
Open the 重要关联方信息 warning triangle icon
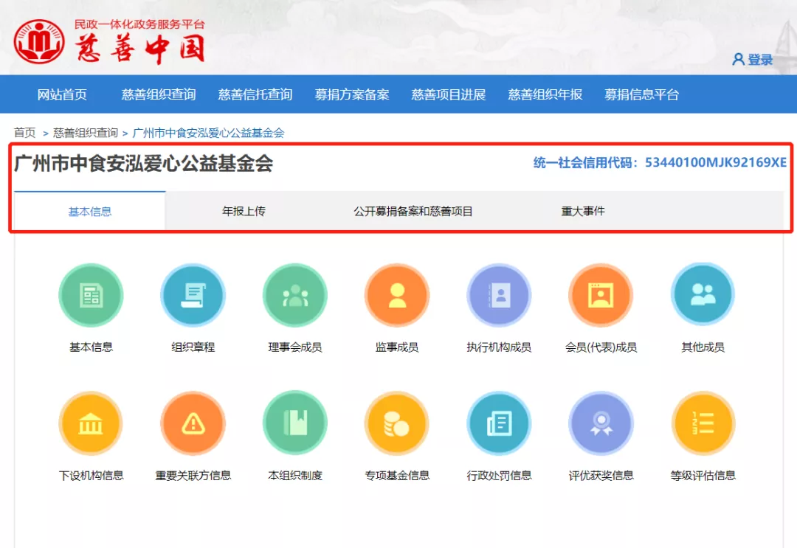click(x=193, y=423)
